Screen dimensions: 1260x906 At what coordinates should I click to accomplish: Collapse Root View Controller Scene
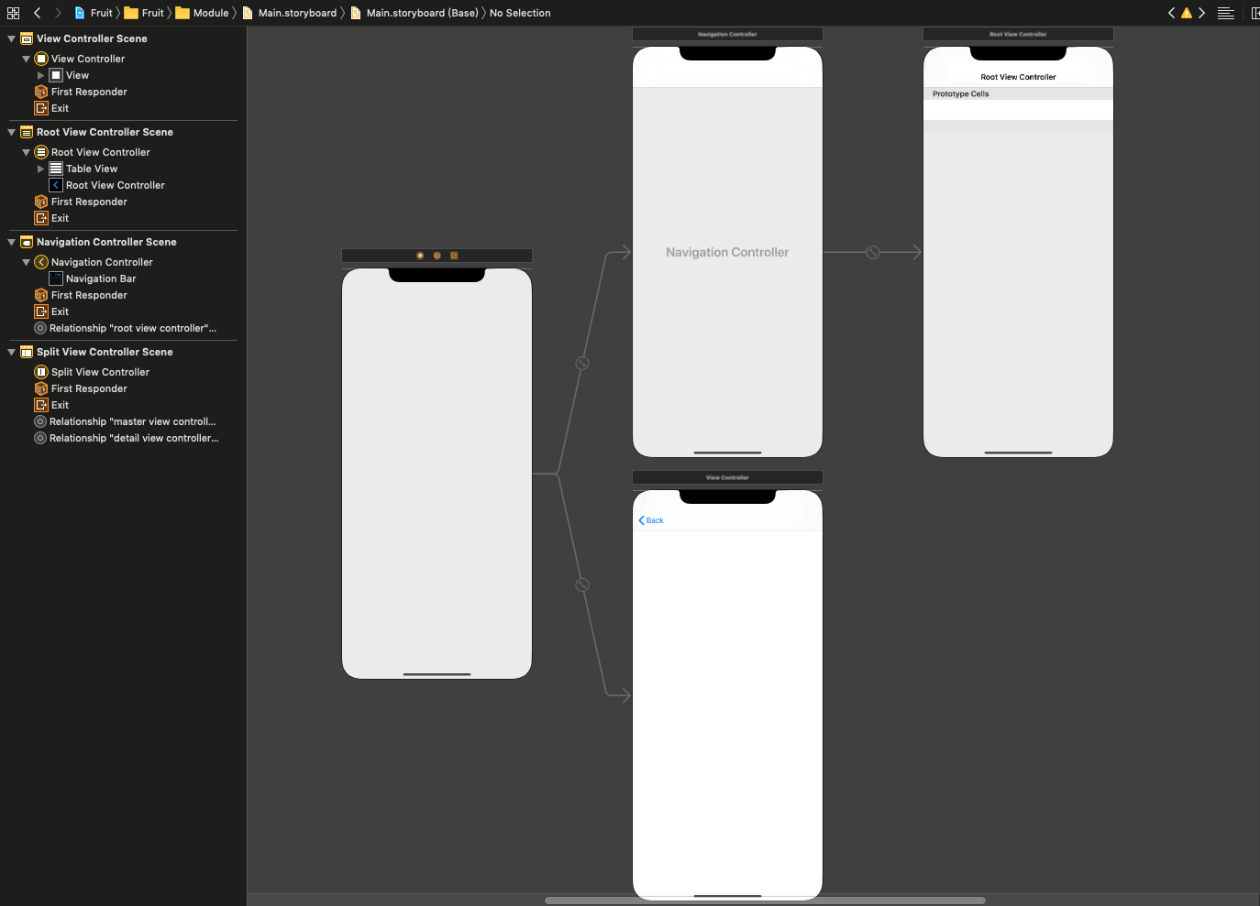coord(11,132)
